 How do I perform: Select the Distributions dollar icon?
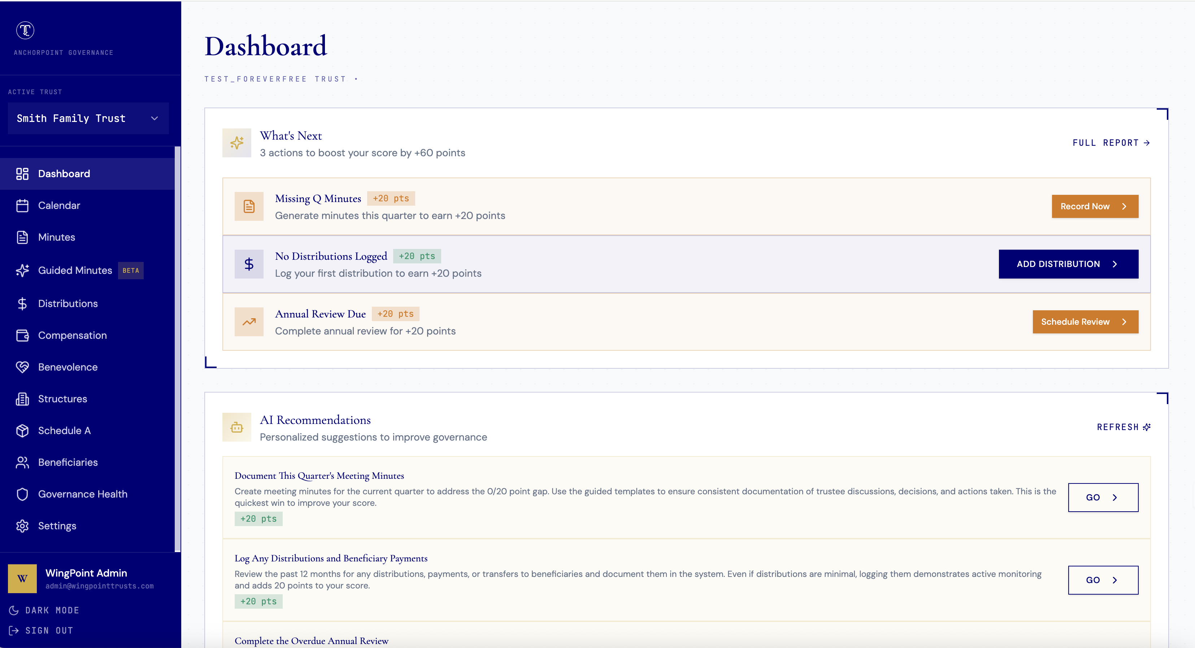pyautogui.click(x=23, y=303)
